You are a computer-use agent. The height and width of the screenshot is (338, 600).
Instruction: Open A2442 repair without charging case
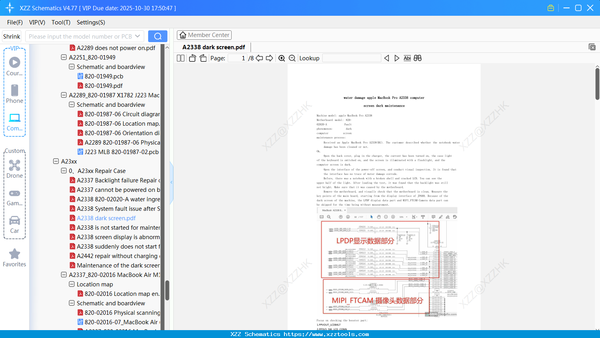(x=115, y=256)
